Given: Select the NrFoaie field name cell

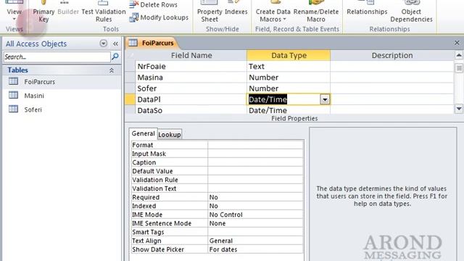Looking at the screenshot, I should 191,66.
